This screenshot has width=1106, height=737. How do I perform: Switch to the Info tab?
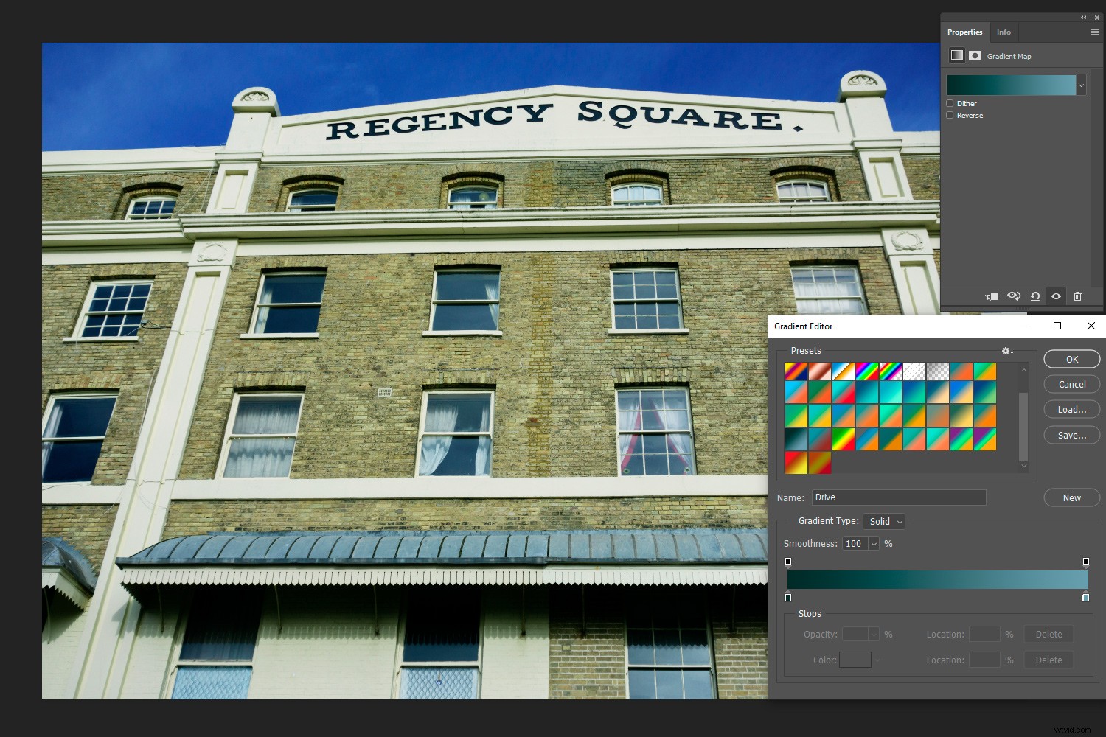click(1004, 32)
